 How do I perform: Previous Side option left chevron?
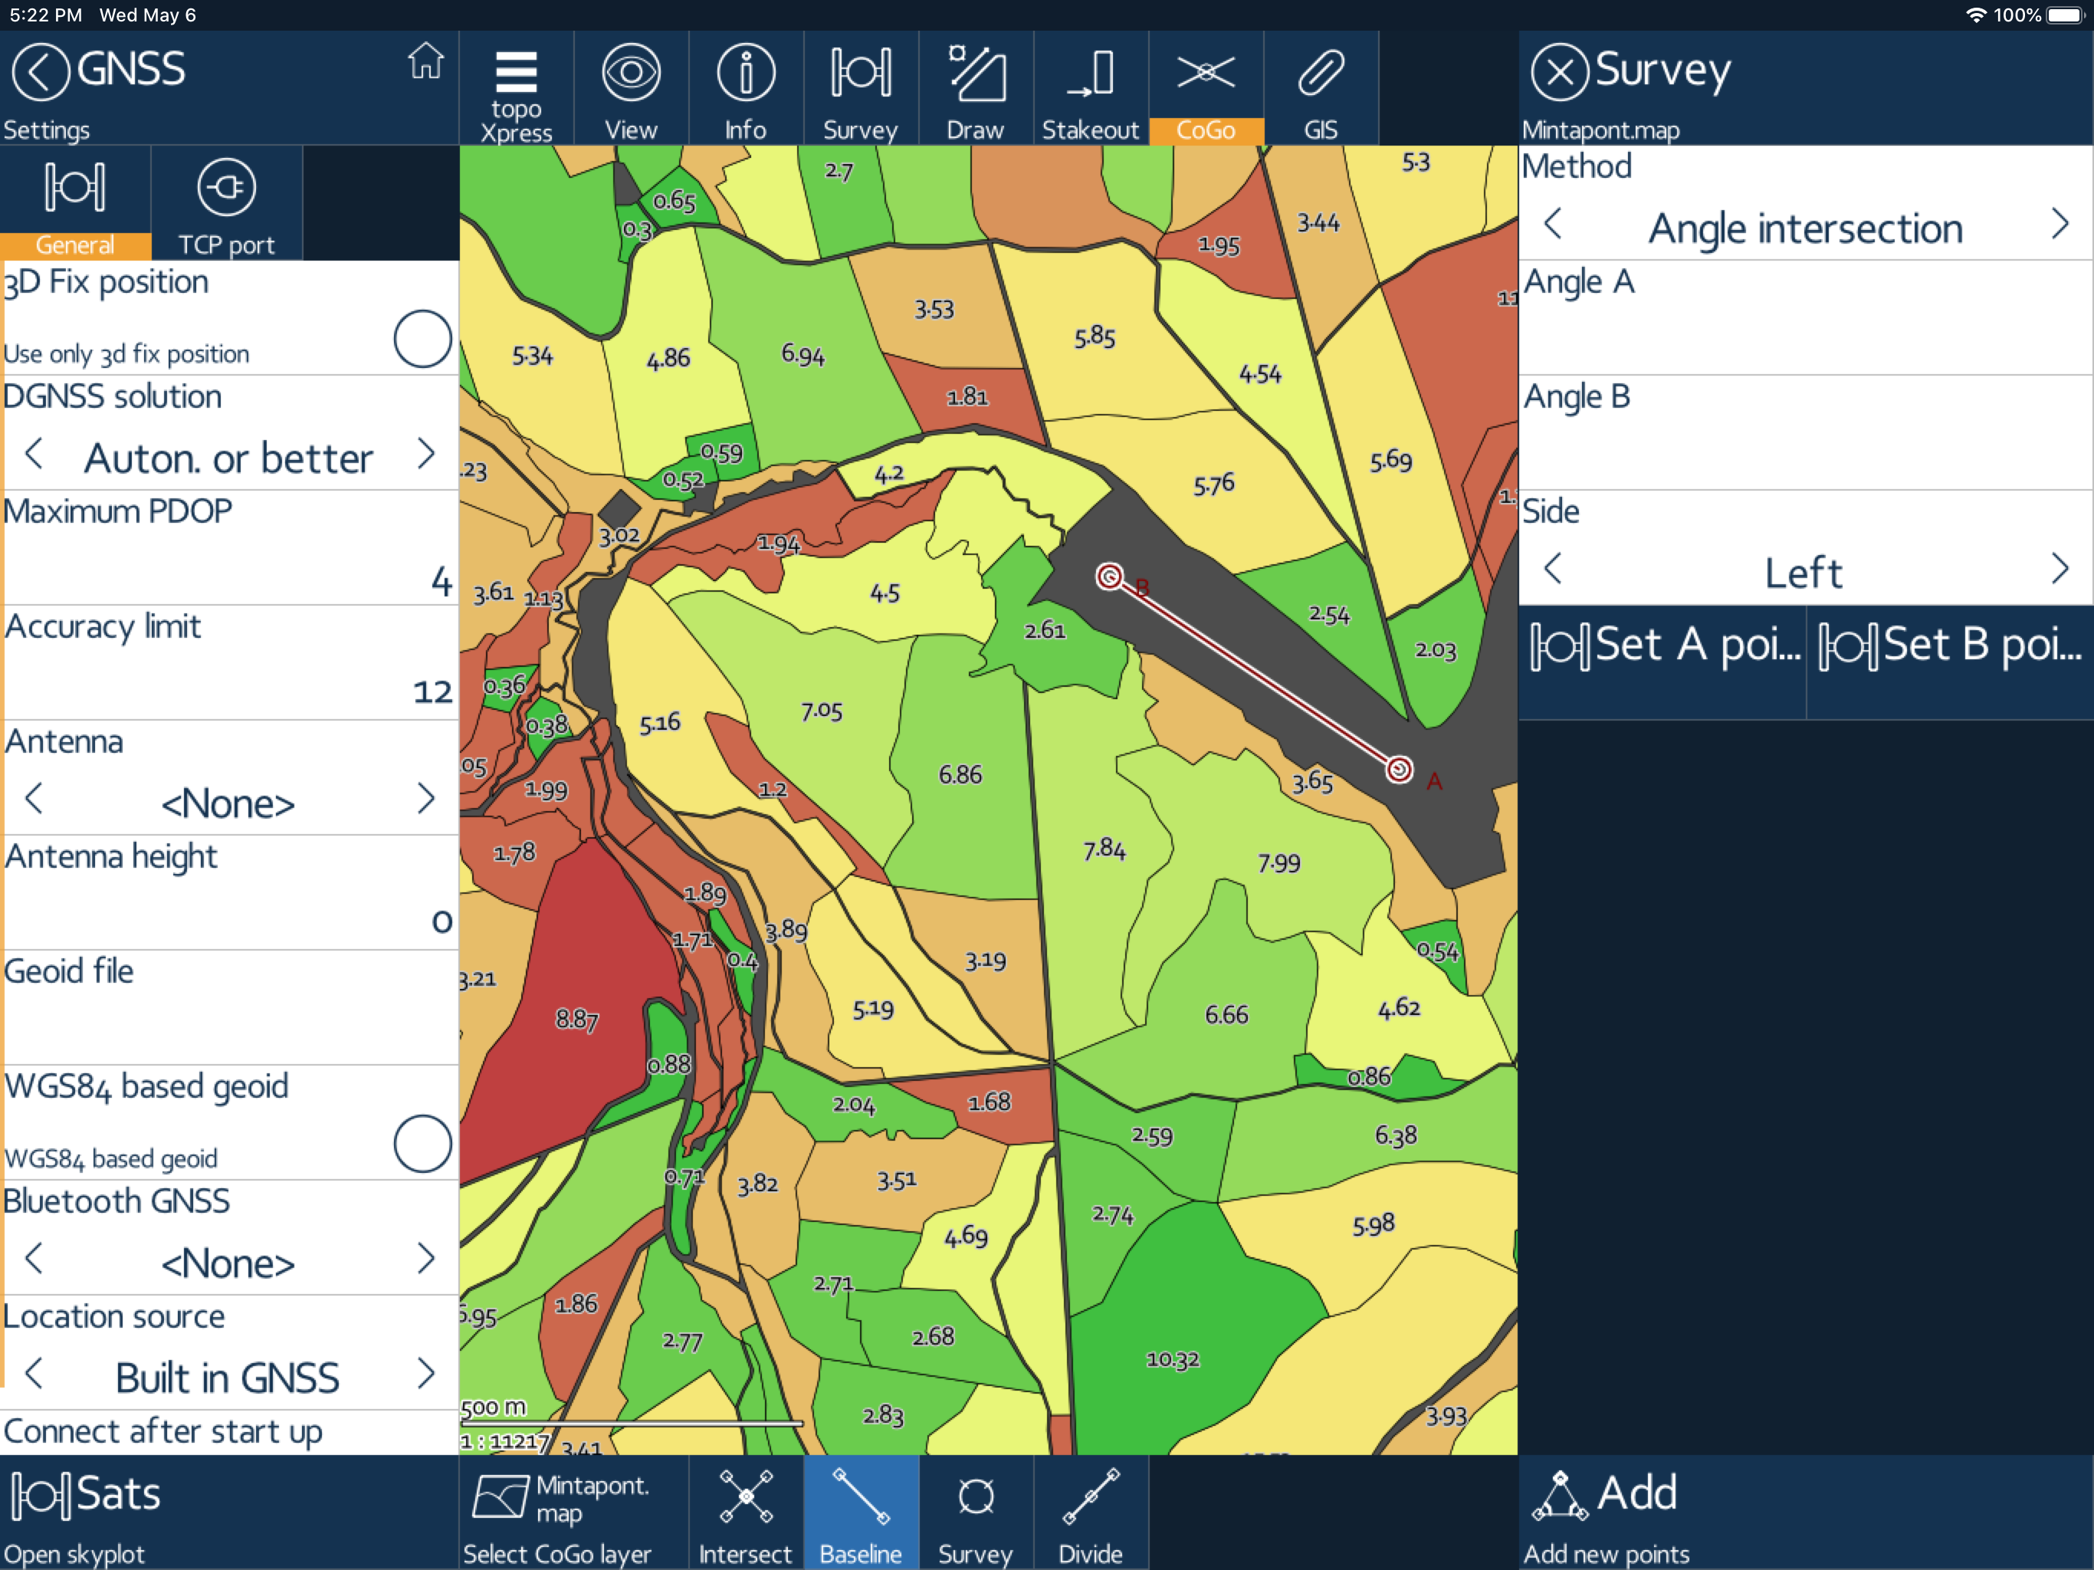coord(1553,569)
